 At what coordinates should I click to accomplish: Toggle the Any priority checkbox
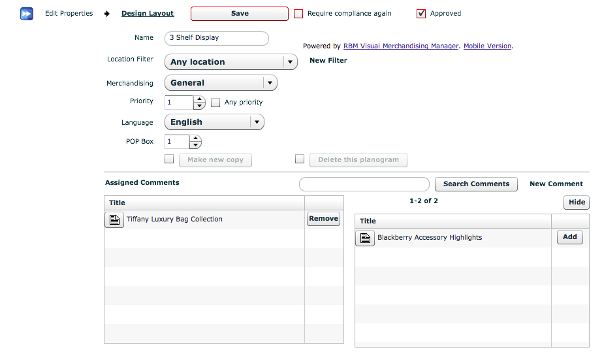click(x=215, y=103)
